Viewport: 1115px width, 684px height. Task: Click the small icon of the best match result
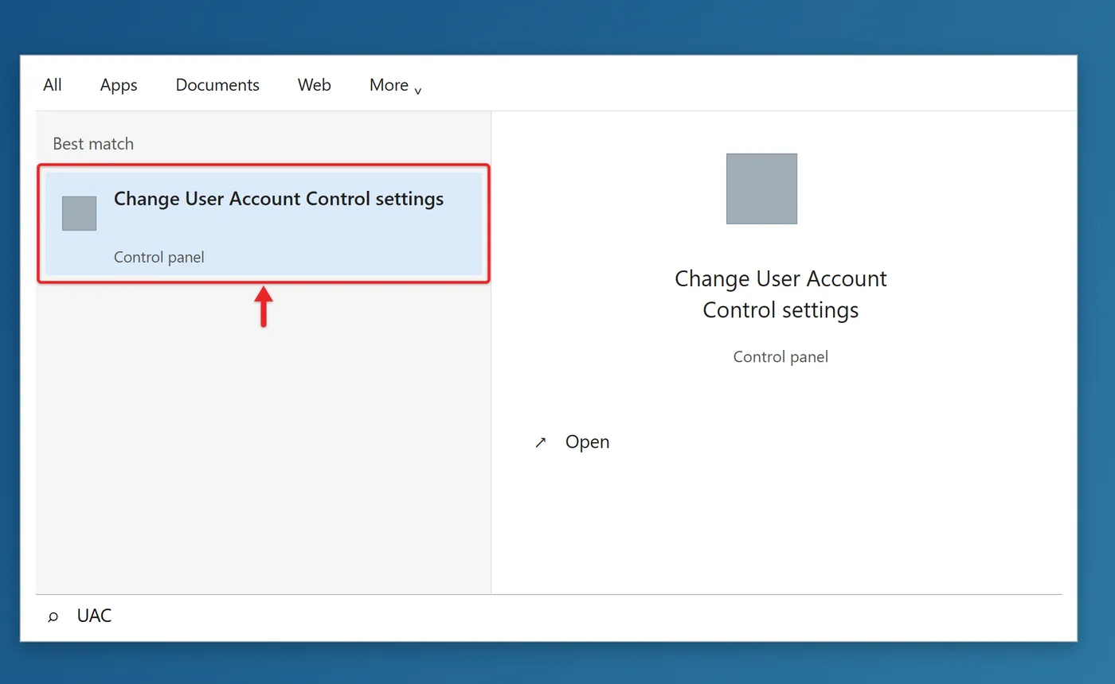point(80,213)
